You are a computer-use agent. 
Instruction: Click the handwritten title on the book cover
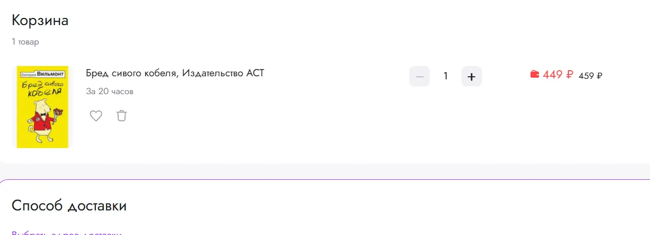(43, 88)
